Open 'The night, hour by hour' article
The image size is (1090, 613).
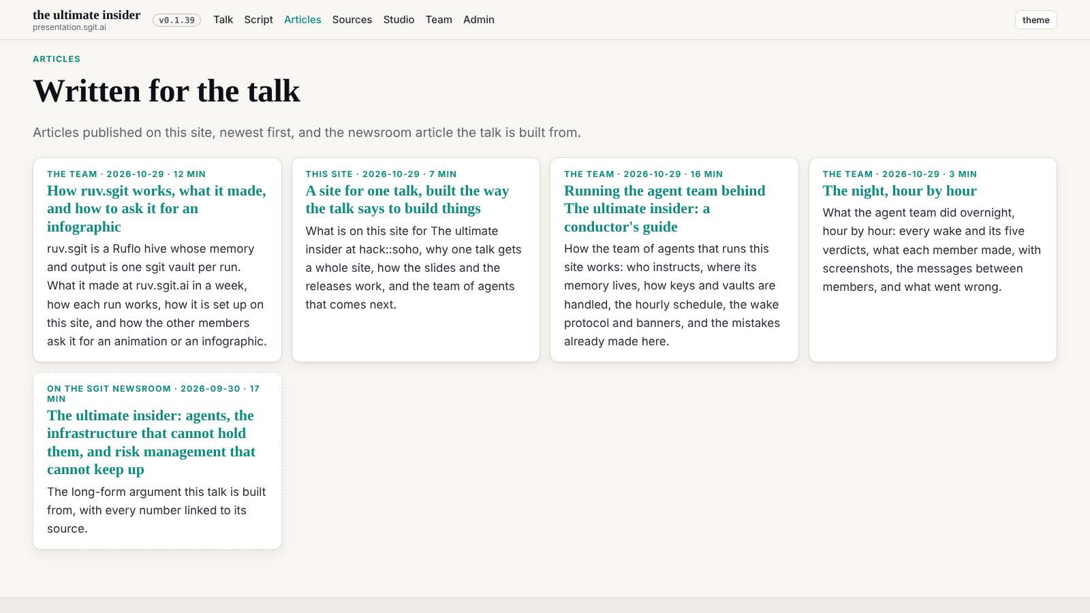899,191
